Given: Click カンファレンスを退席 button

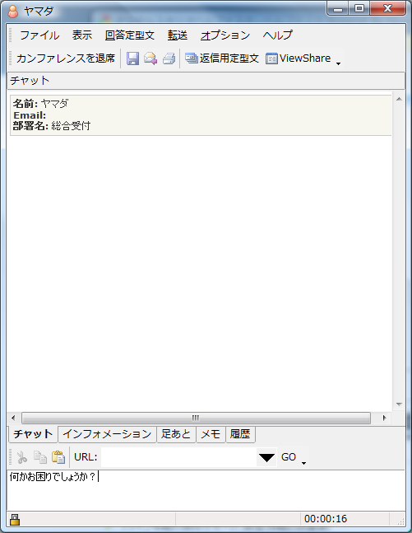Looking at the screenshot, I should [66, 58].
